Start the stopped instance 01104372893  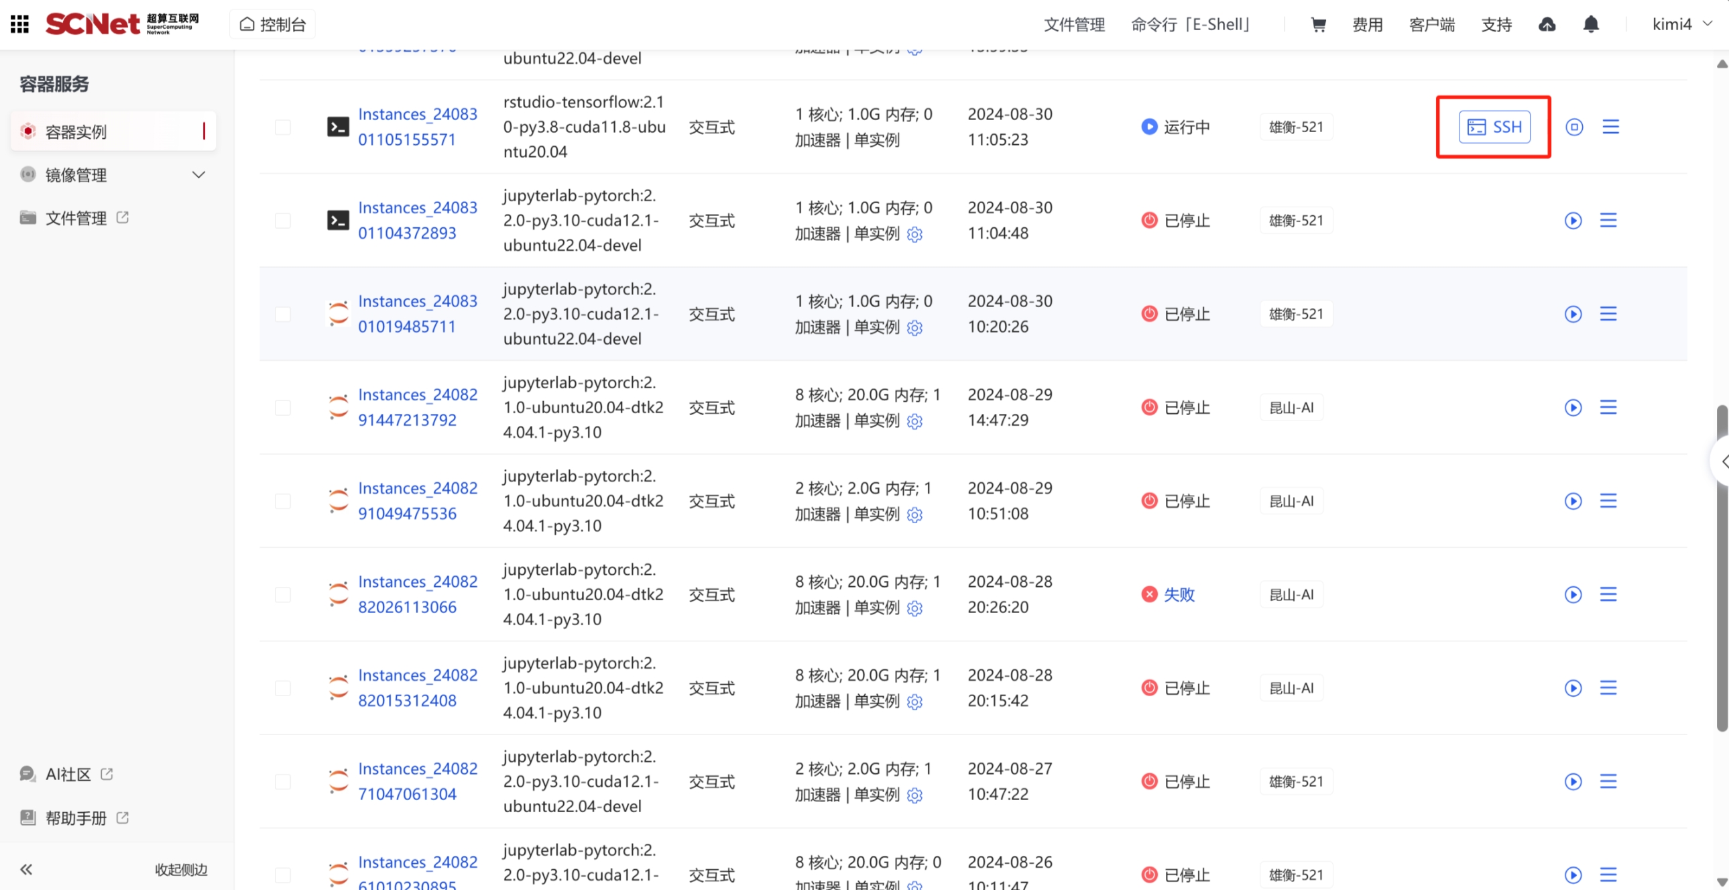(x=1573, y=220)
